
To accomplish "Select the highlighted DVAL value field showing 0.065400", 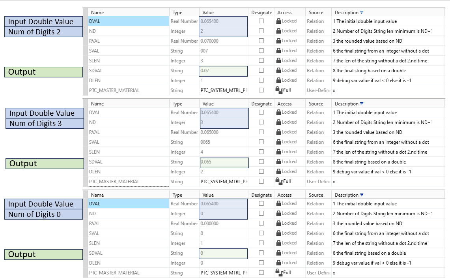I will point(223,21).
